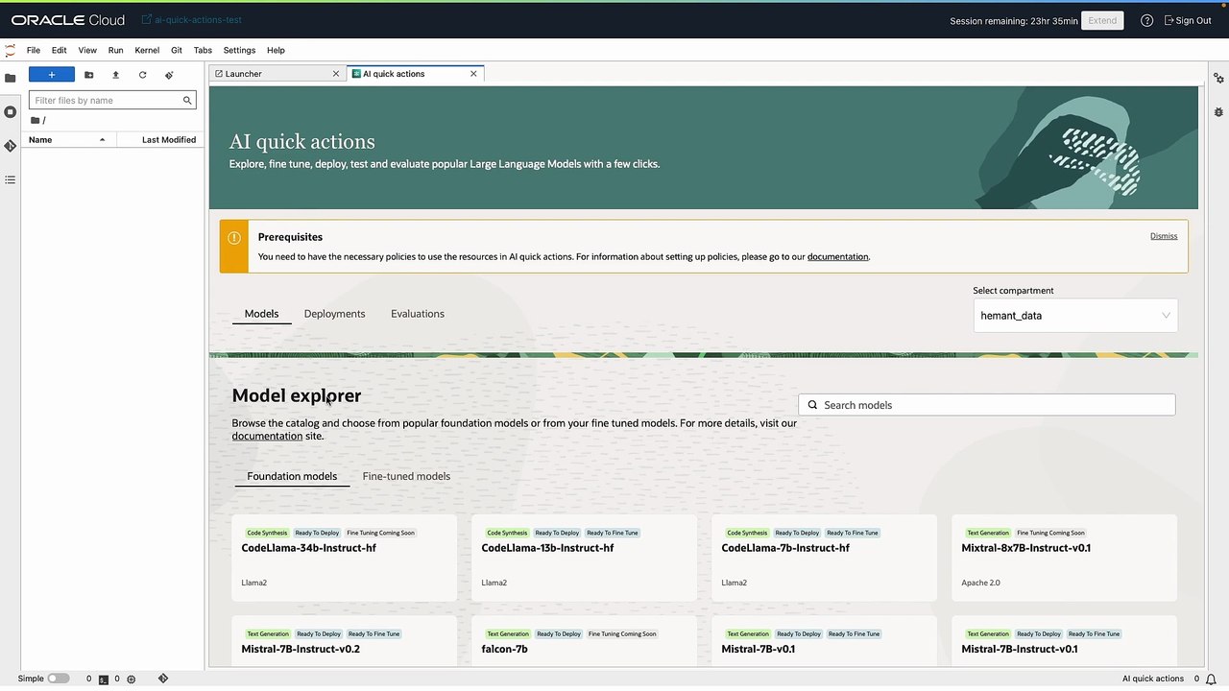Open the Oracle Cloud help icon
Viewport: 1229px width, 691px height.
point(1146,20)
